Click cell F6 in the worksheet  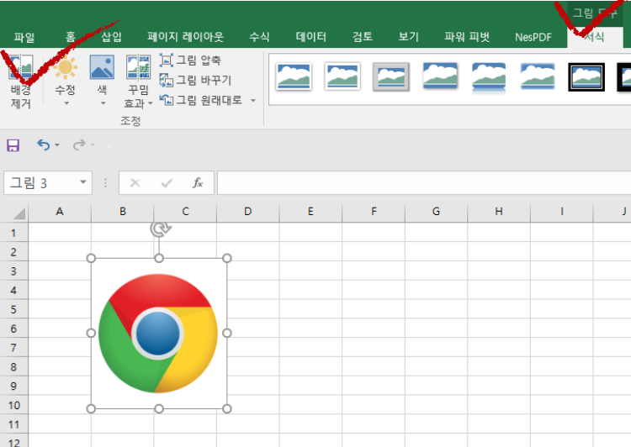(374, 328)
